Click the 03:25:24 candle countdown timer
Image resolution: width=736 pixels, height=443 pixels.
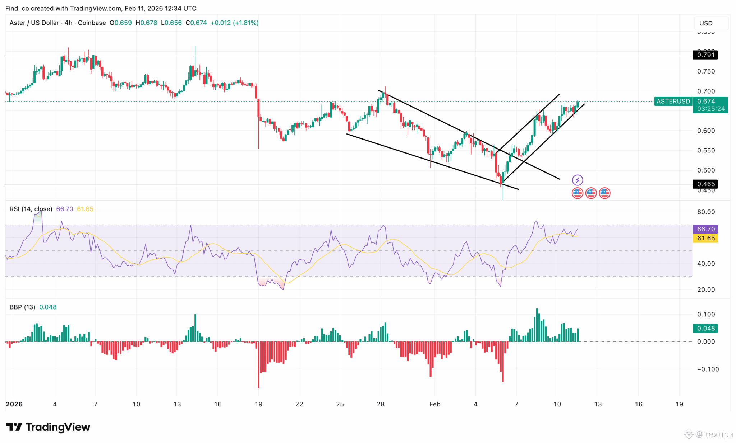pos(711,109)
